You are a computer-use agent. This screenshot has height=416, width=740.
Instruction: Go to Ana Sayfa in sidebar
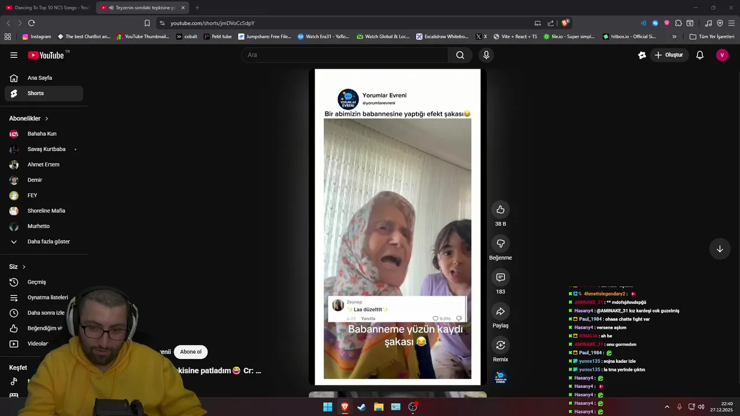(44, 78)
